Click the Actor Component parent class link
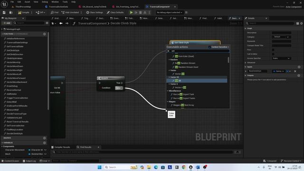Screen dimensions: 304x171 [x=294, y=7]
